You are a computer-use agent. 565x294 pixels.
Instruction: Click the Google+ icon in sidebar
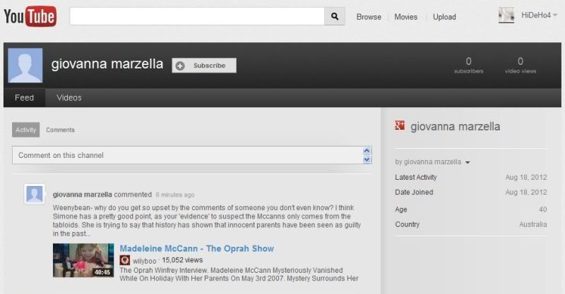tap(400, 125)
